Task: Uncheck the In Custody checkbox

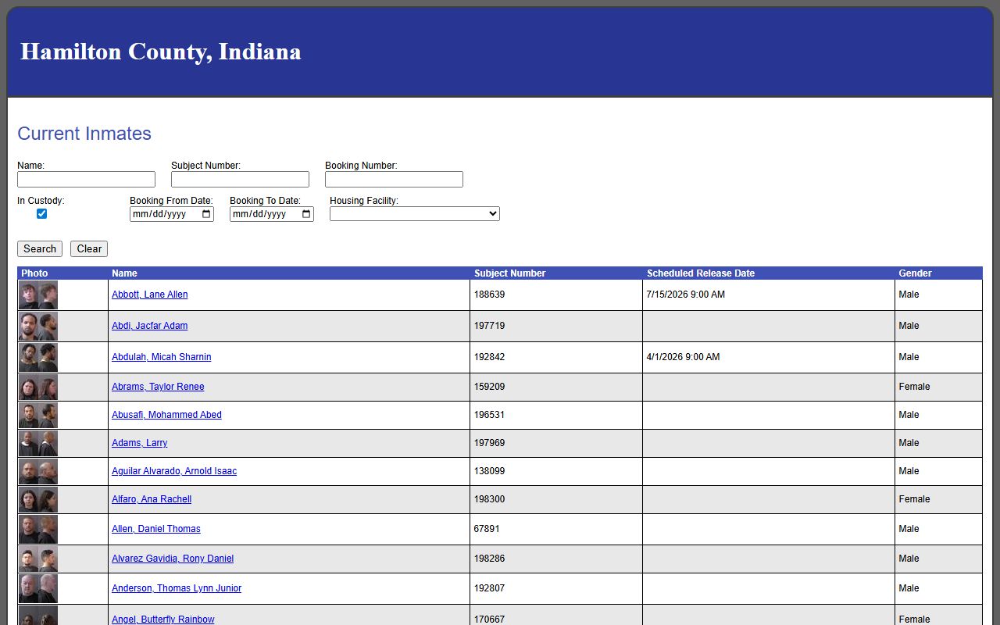Action: pos(41,214)
